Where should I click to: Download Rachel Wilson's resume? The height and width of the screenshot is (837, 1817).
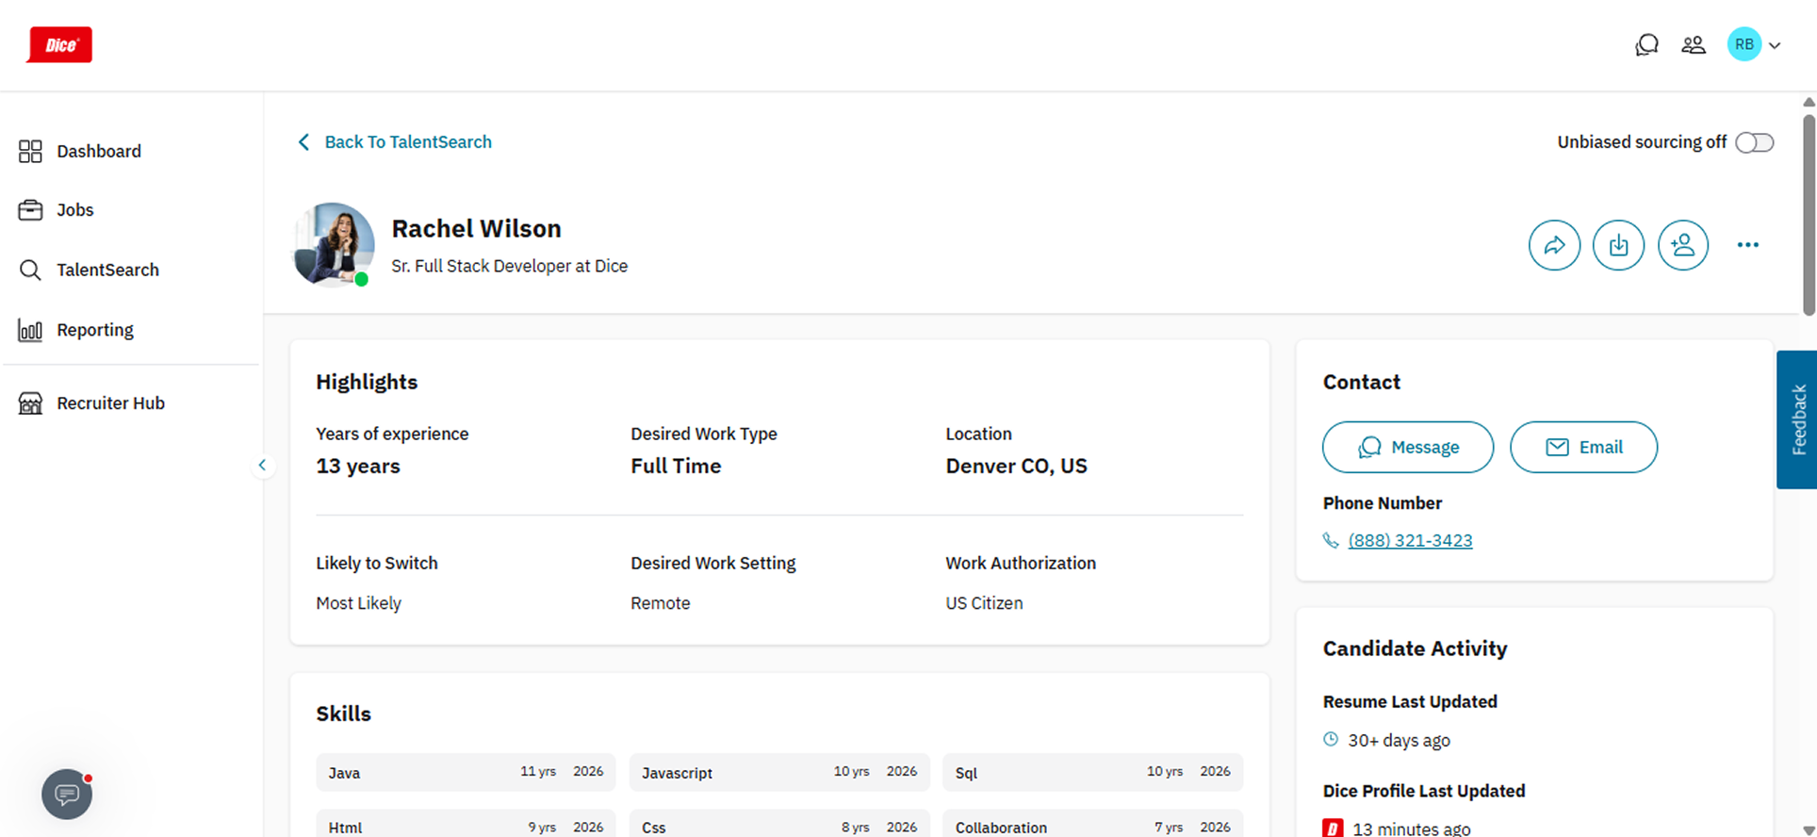click(x=1618, y=245)
